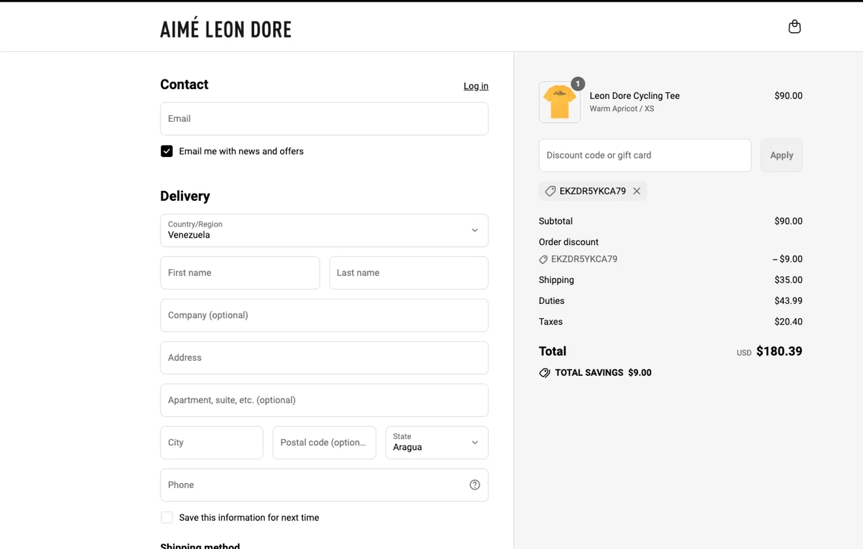Click the Discount code or gift card field
The image size is (863, 549).
pyautogui.click(x=645, y=155)
